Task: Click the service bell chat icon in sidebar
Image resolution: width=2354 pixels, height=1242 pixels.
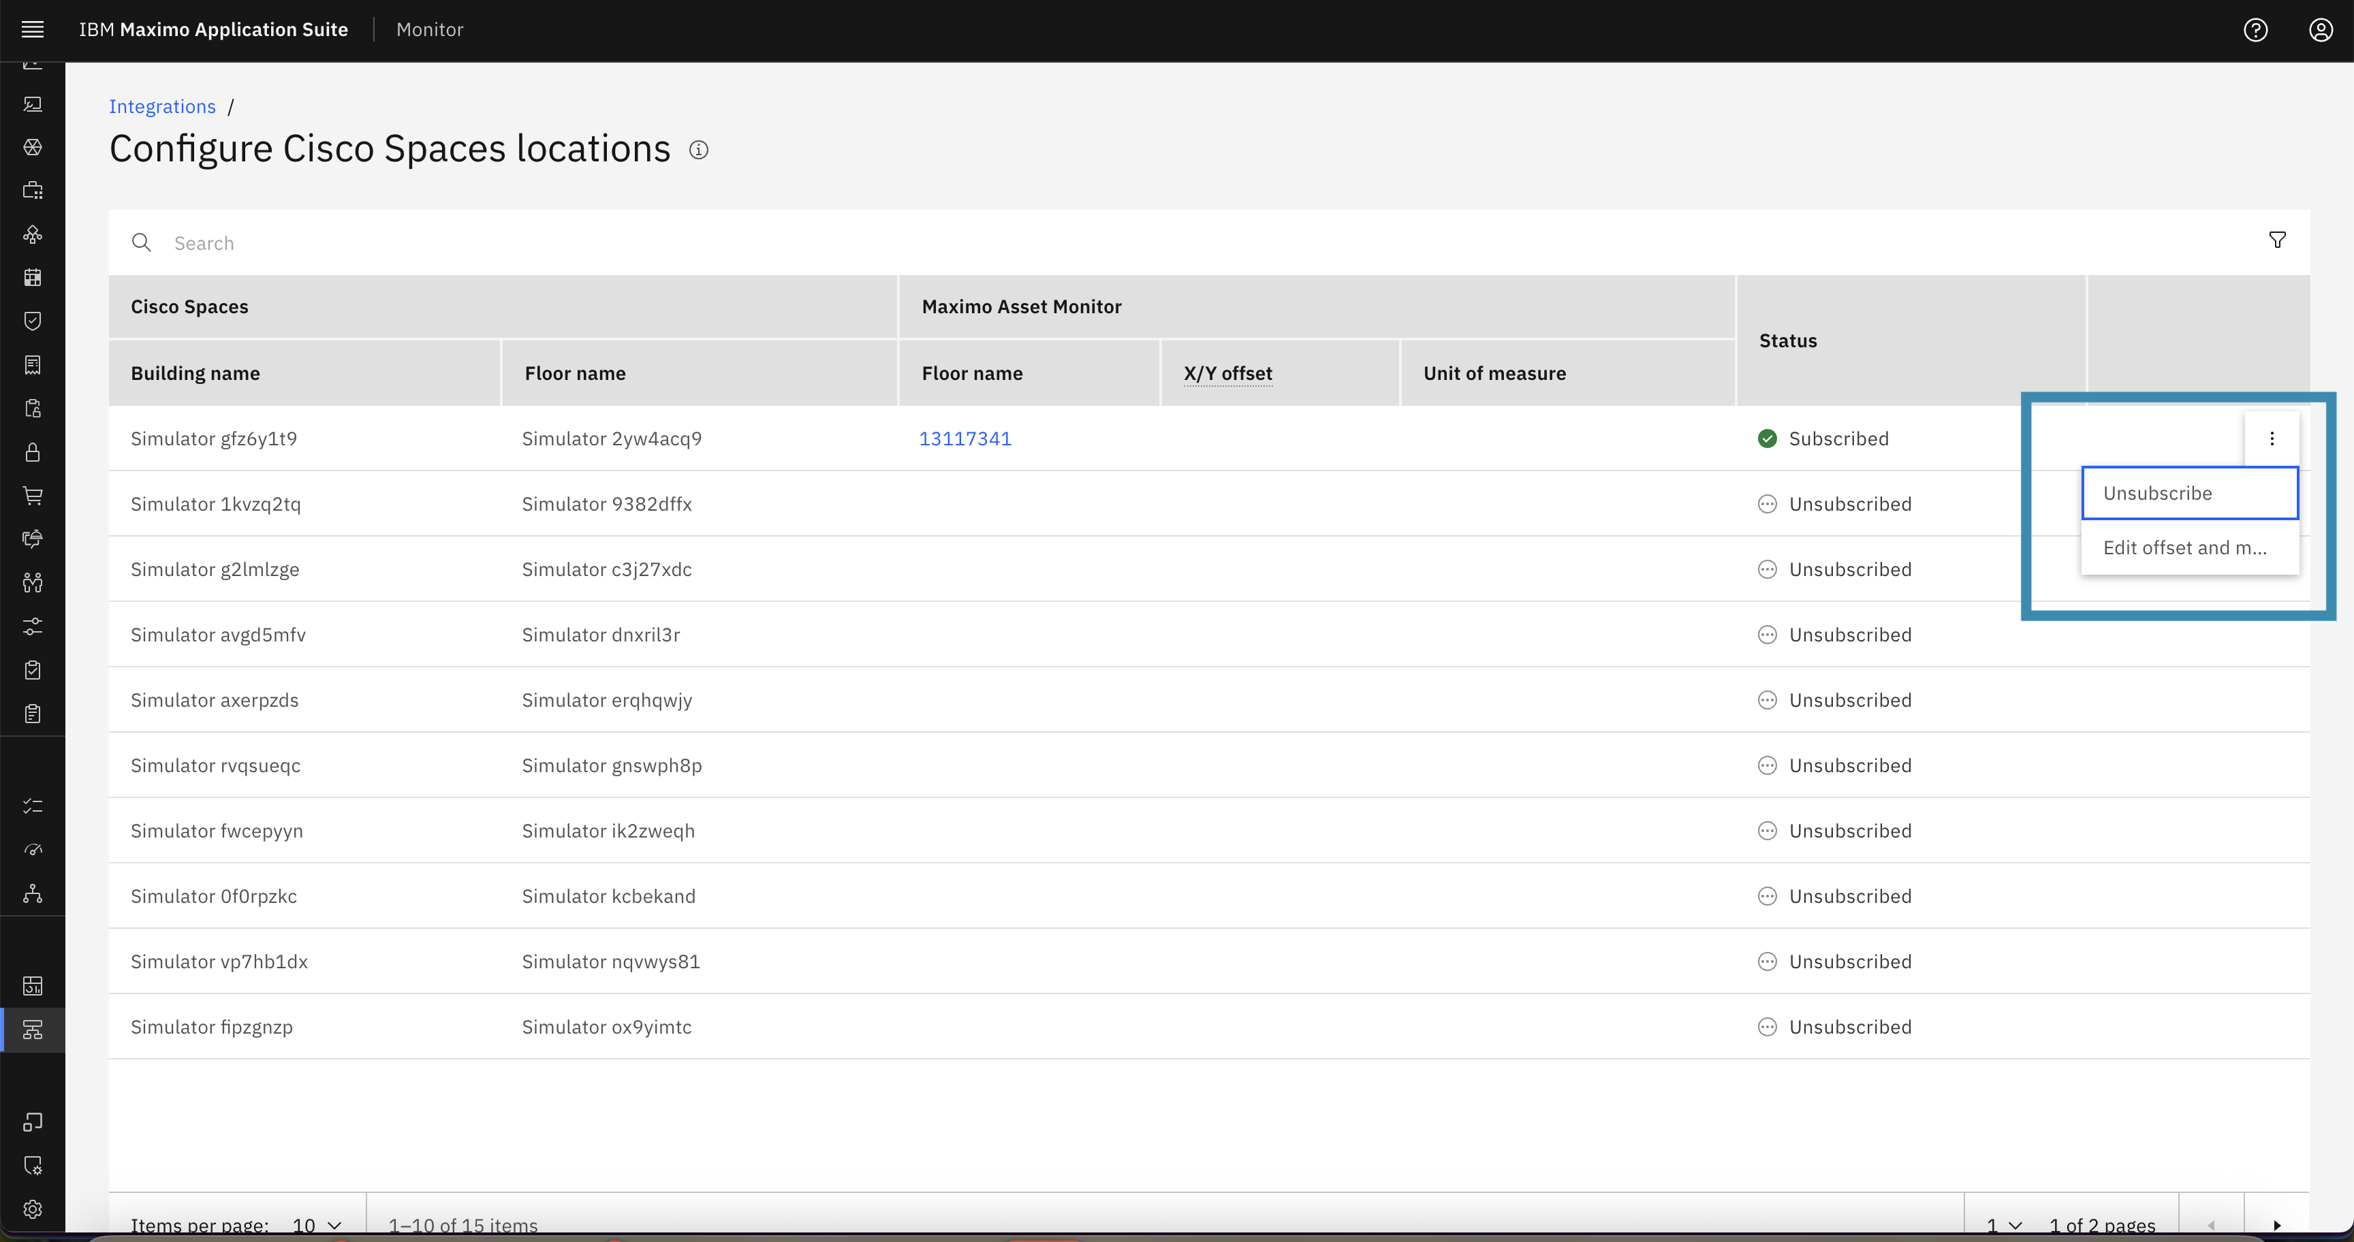Action: point(33,539)
